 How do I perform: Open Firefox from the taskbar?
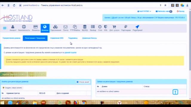point(76,103)
